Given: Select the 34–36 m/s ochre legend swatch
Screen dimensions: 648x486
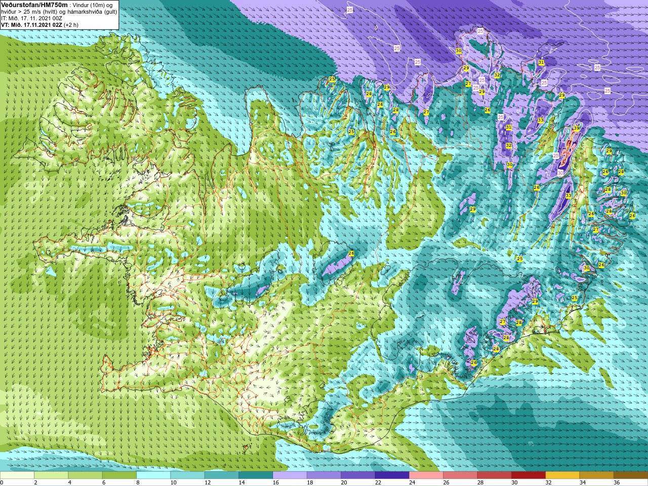Looking at the screenshot, I should (x=596, y=475).
